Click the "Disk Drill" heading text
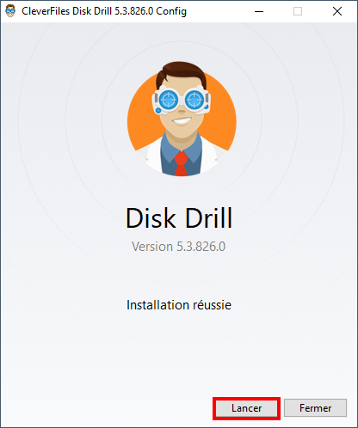This screenshot has width=358, height=428. 179,218
